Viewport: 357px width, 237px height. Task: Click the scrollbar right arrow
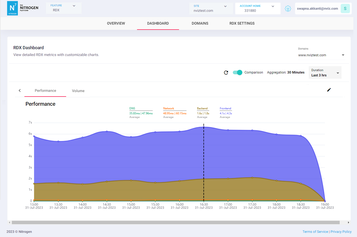click(348, 223)
